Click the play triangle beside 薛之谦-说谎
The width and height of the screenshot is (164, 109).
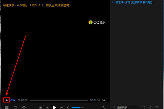(112, 2)
